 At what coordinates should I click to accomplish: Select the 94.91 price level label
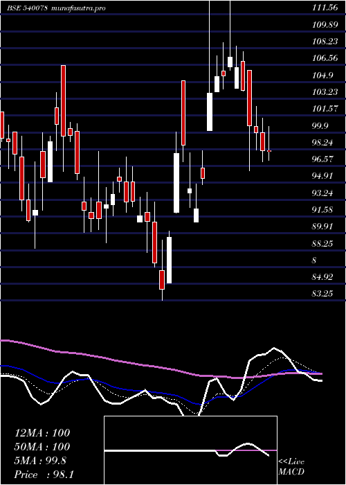click(323, 176)
